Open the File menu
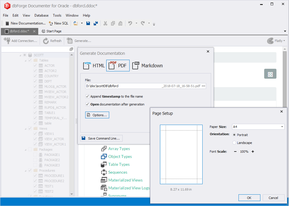 tap(6, 15)
